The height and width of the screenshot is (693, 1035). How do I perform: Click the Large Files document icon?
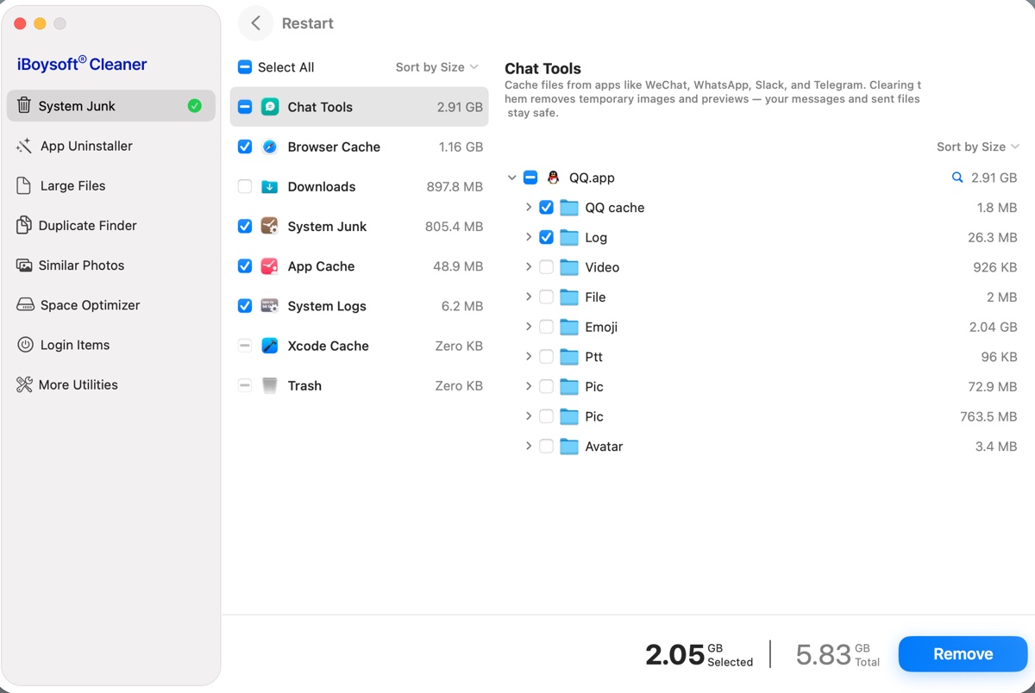pyautogui.click(x=24, y=185)
